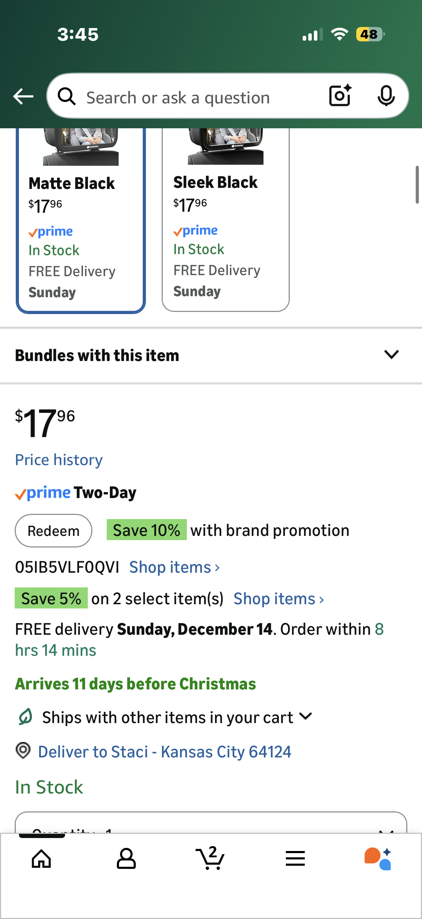The width and height of the screenshot is (422, 919).
Task: Open the Price history link
Action: point(59,460)
